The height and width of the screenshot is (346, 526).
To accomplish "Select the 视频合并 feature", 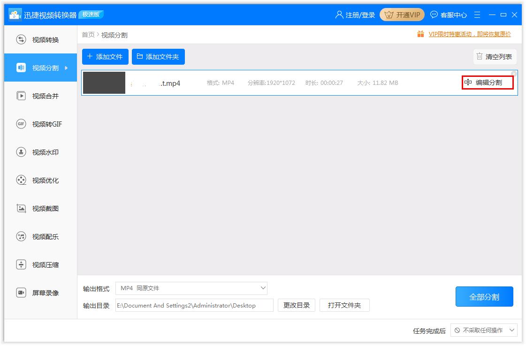I will click(x=41, y=96).
